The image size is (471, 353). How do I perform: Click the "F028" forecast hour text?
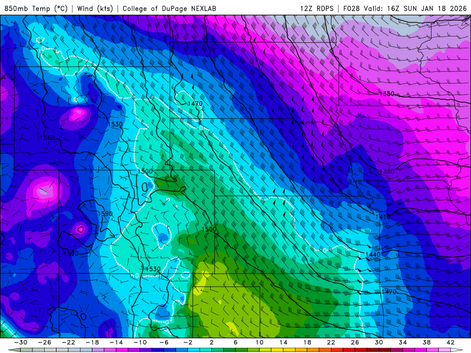(351, 8)
